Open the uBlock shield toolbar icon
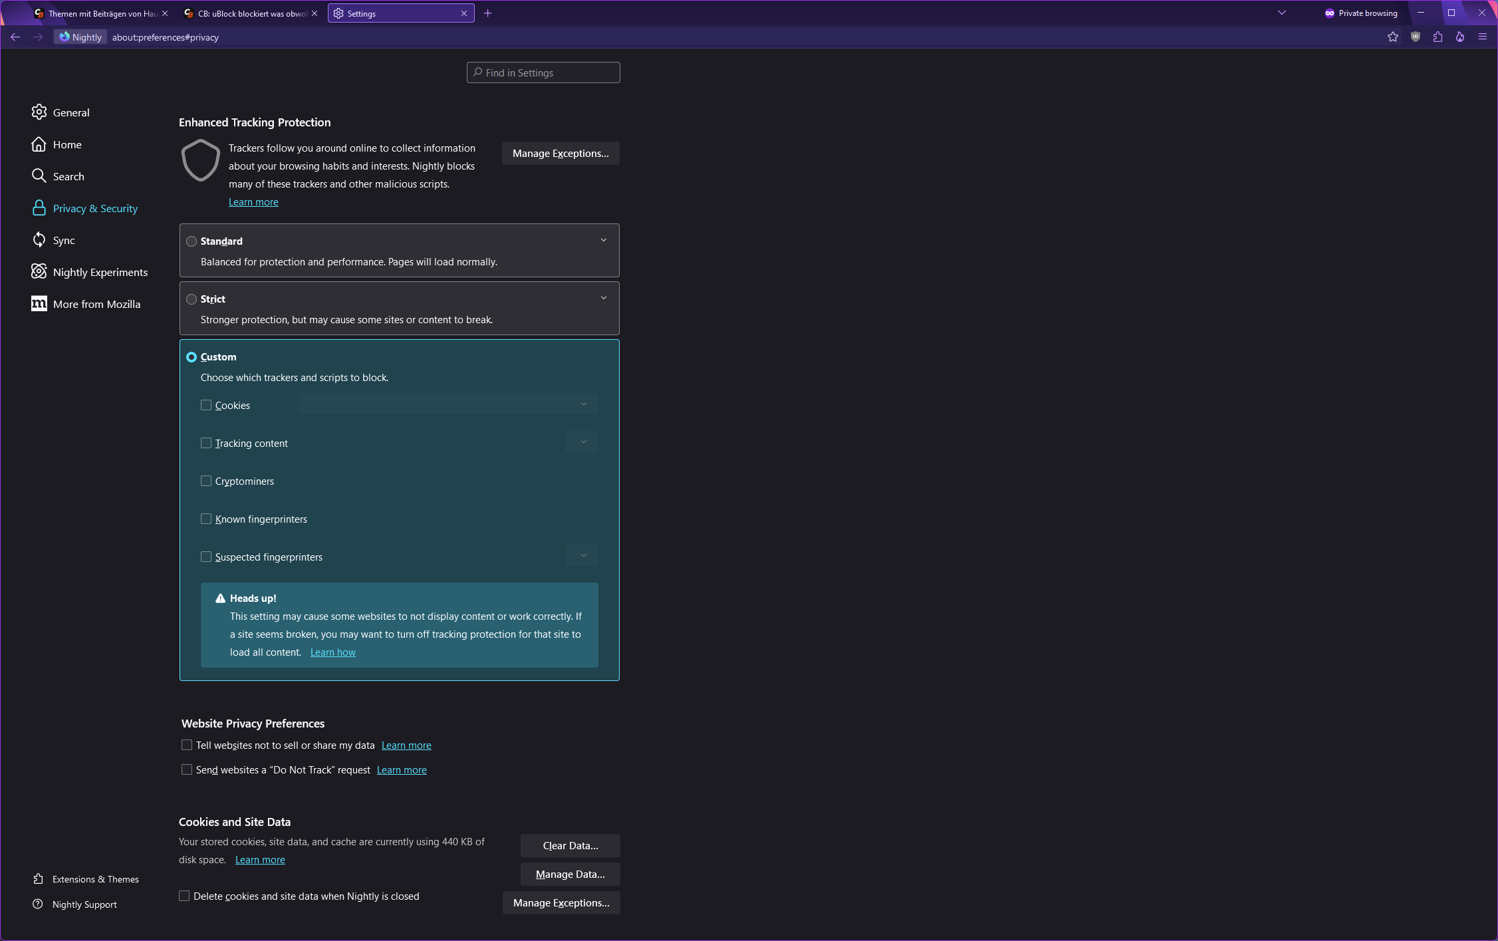The image size is (1498, 941). tap(1416, 37)
